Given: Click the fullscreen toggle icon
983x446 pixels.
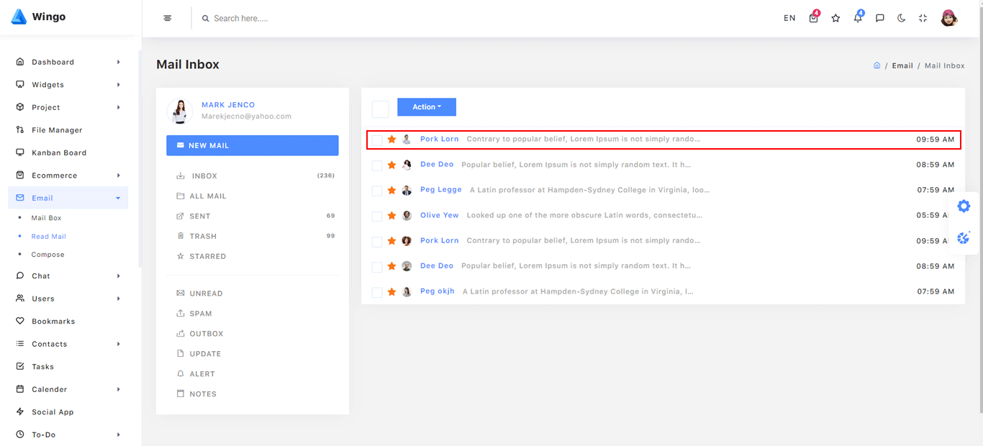Looking at the screenshot, I should (923, 19).
